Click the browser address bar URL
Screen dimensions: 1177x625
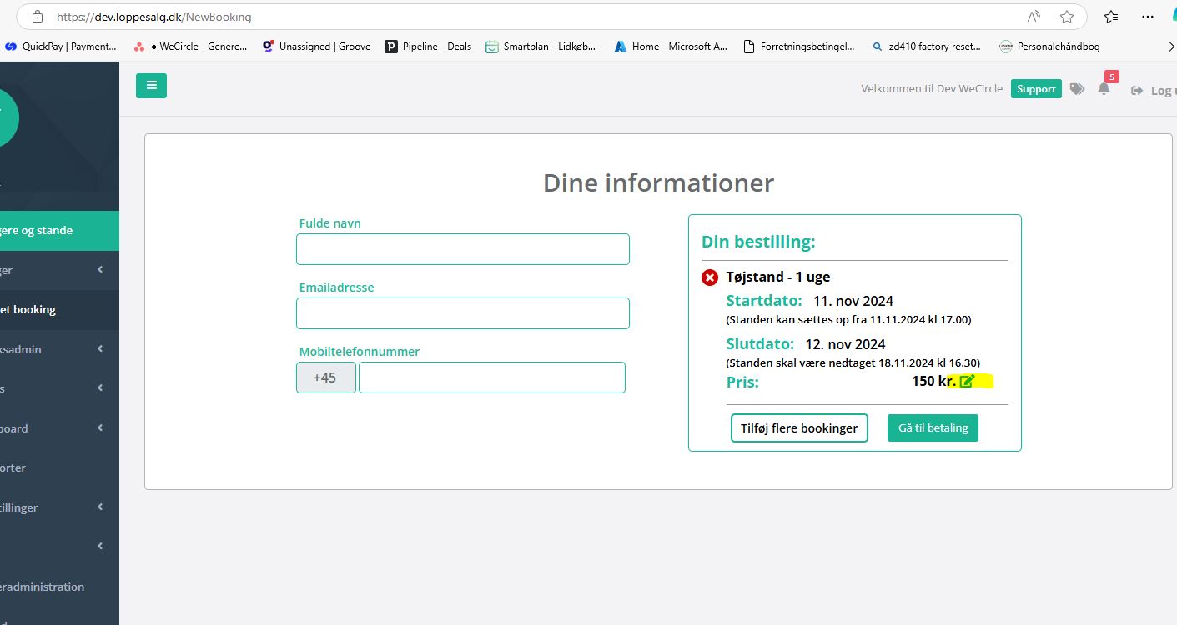coord(153,17)
